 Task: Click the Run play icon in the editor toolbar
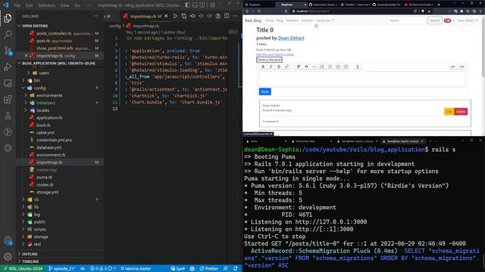pyautogui.click(x=175, y=16)
